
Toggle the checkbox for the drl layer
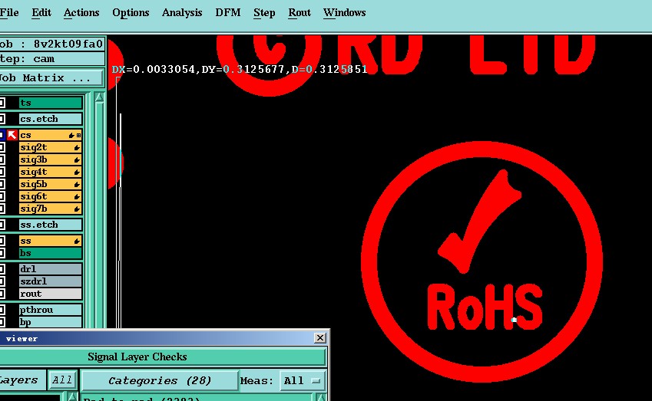coord(2,269)
